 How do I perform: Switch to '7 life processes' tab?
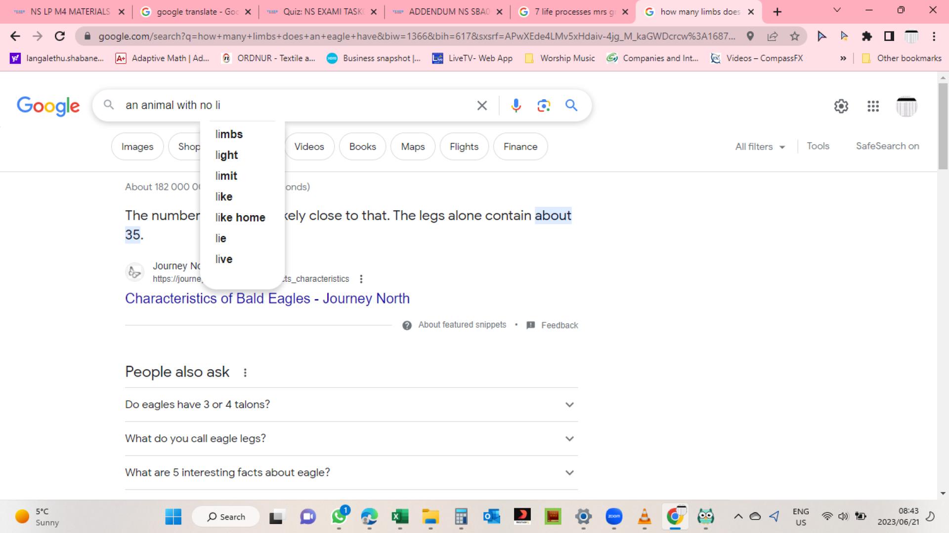point(574,12)
